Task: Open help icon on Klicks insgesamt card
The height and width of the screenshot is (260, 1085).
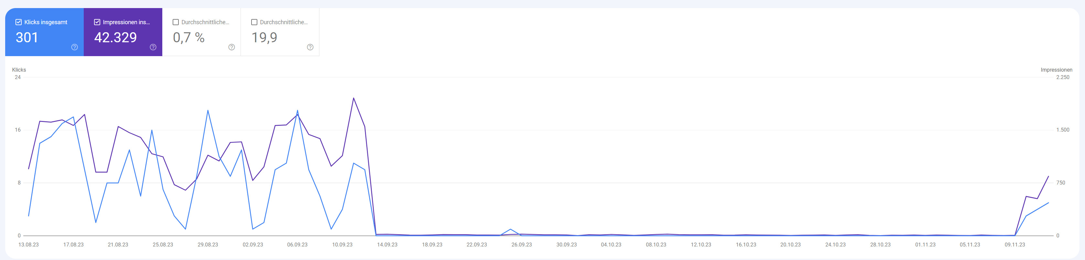Action: tap(75, 47)
